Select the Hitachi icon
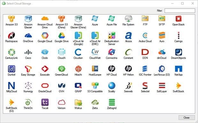Viewport: 198px width, 123px height. [78, 69]
